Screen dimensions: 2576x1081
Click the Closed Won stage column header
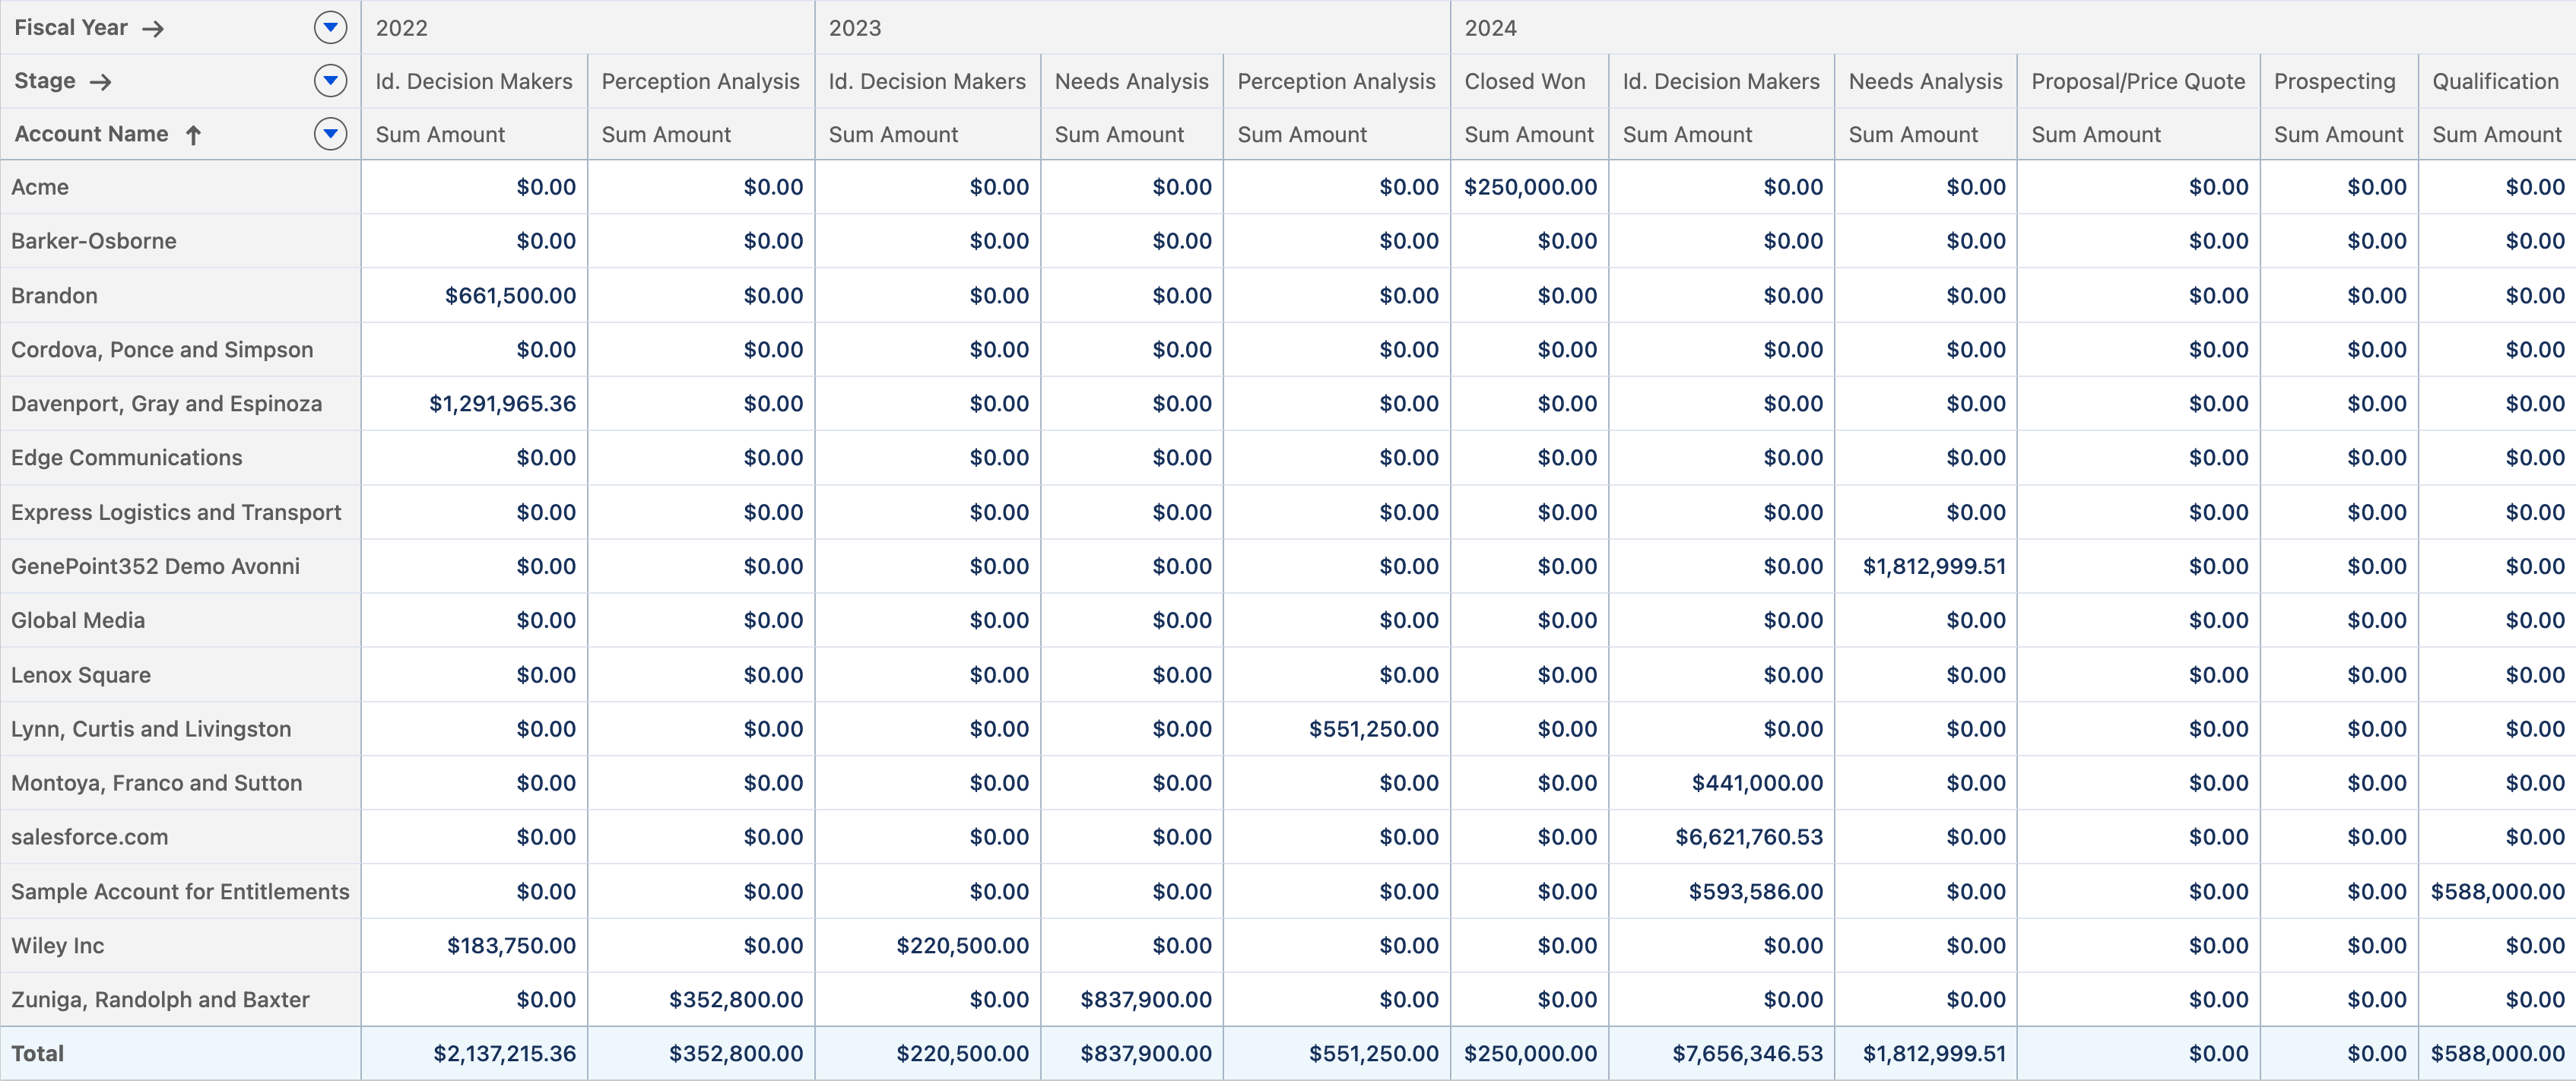(x=1525, y=81)
